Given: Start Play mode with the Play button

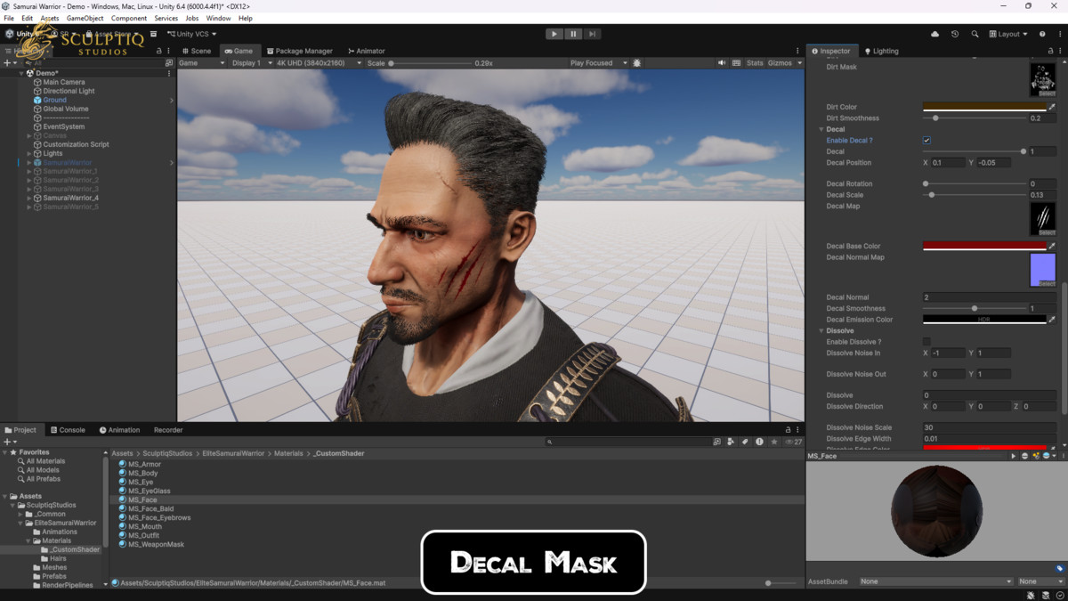Looking at the screenshot, I should 554,34.
